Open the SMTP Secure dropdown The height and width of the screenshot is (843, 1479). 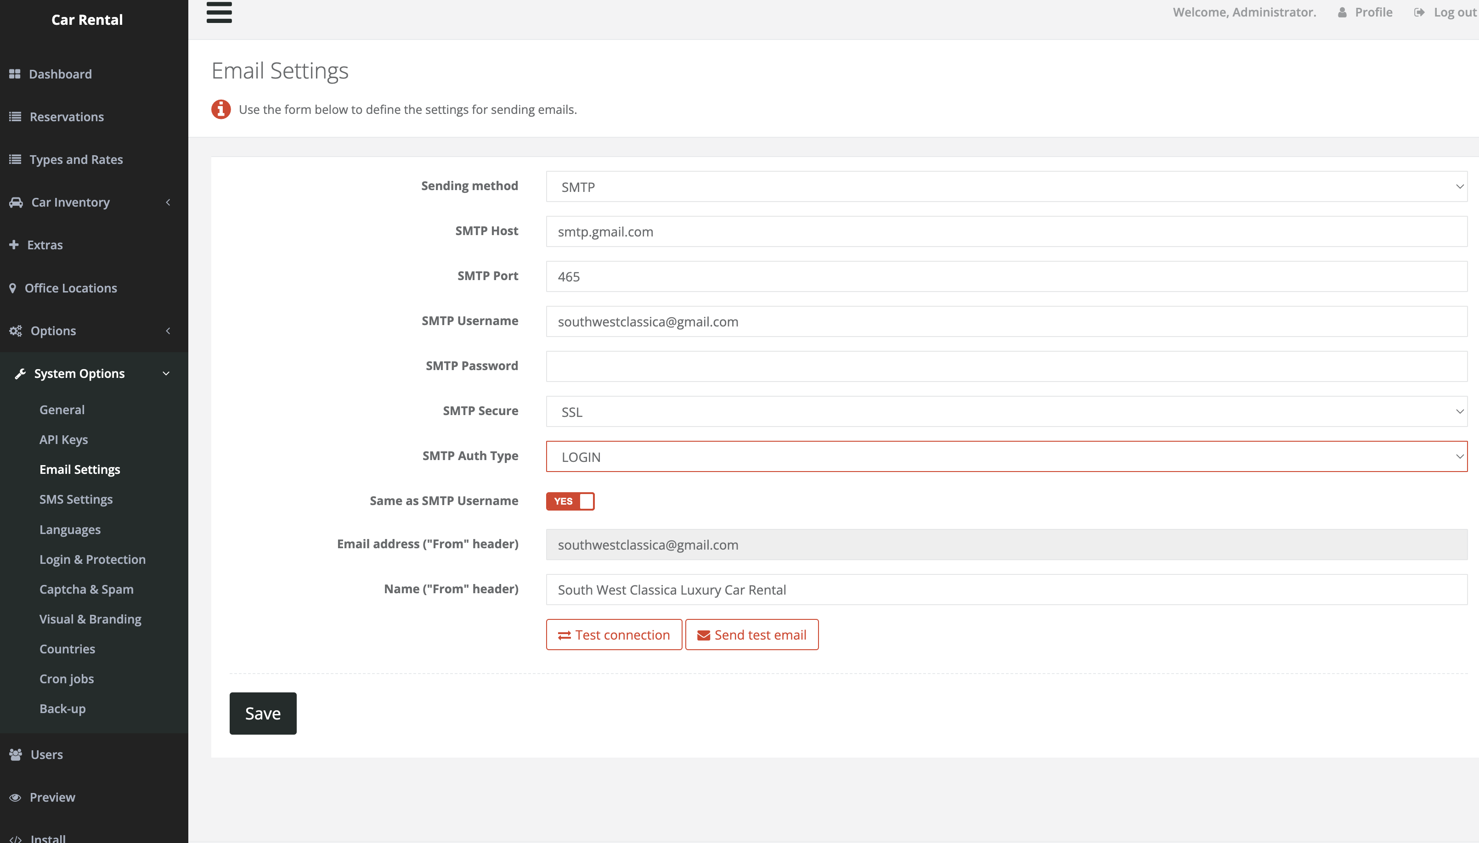click(1006, 411)
